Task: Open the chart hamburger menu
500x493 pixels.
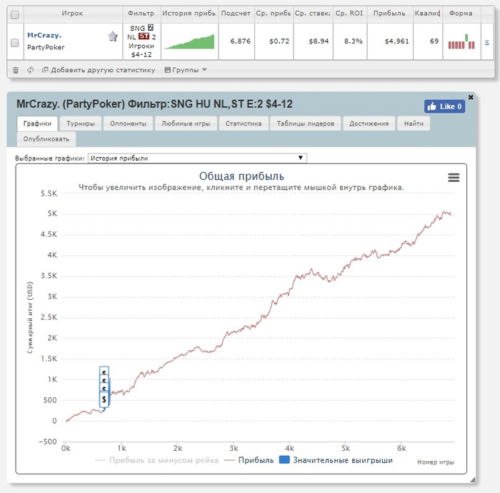Action: tap(454, 178)
